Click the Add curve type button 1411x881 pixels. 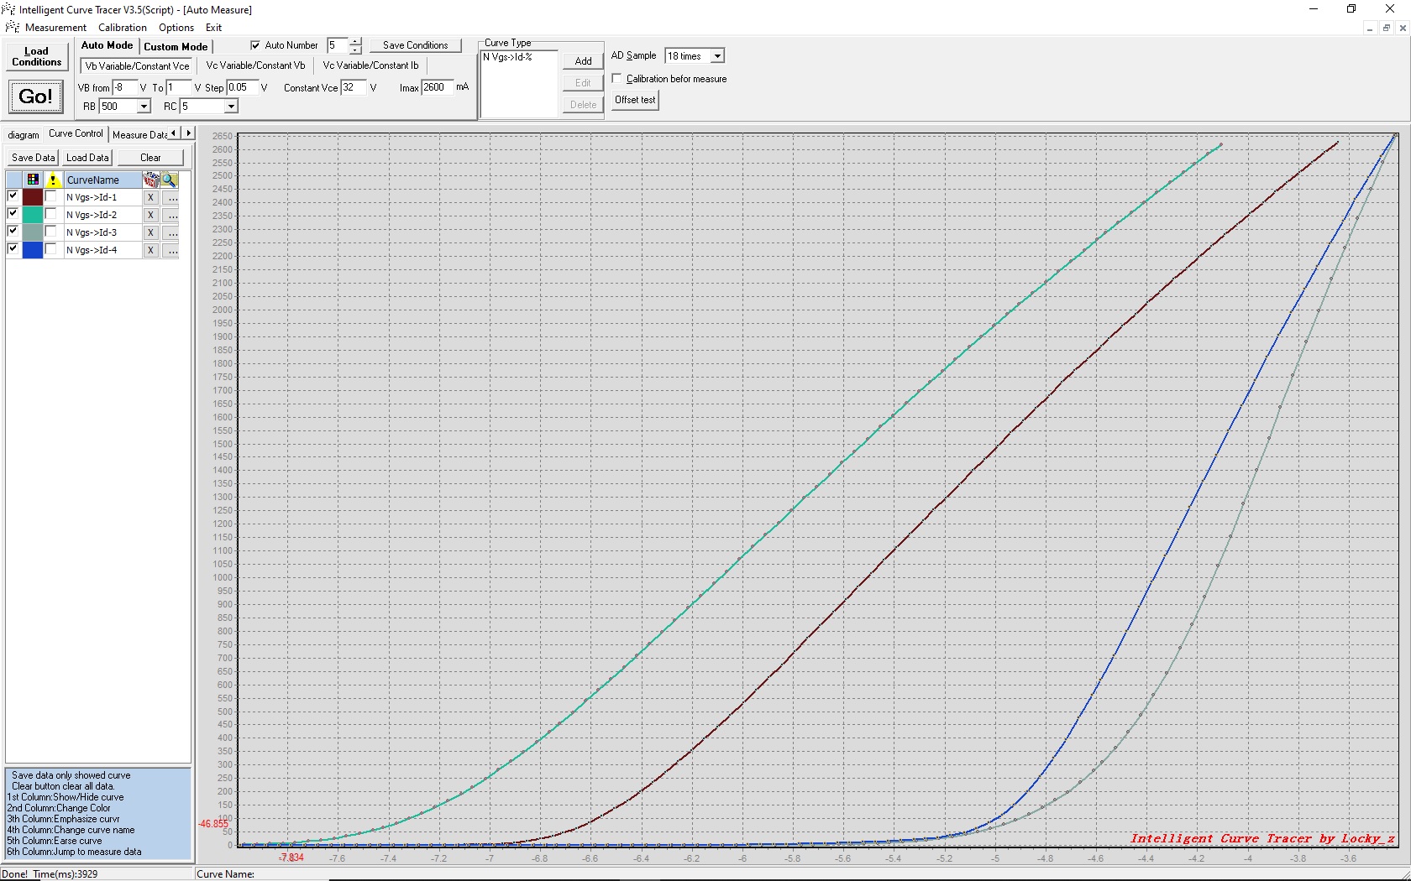[x=583, y=61]
